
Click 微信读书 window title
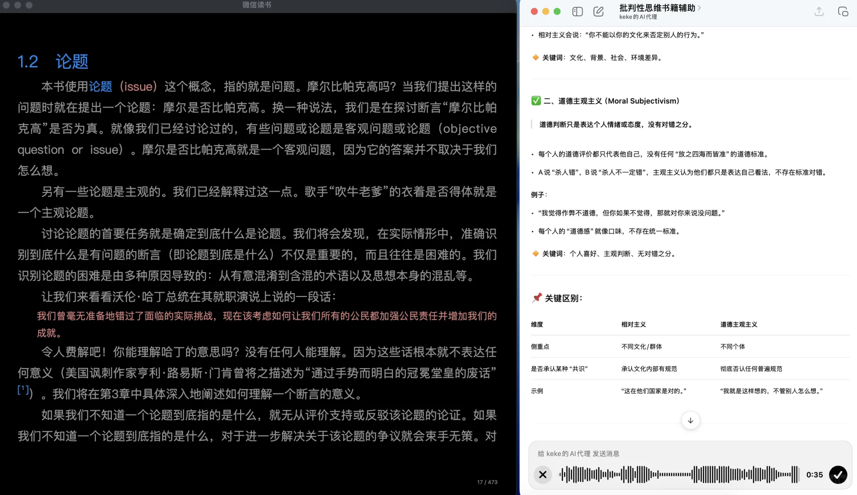[257, 5]
